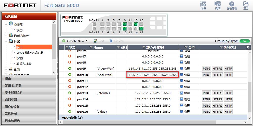253x126 pixels.
Task: Open the wizard (向导) icon
Action: [203, 5]
